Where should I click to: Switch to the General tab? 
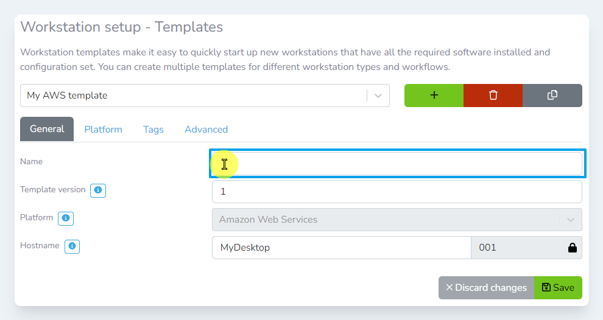pos(47,129)
